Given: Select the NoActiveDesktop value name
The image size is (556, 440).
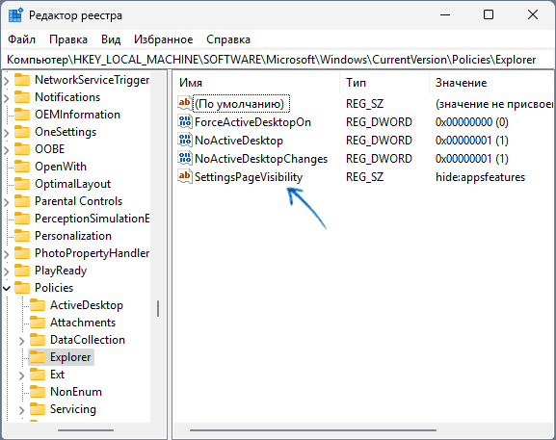Looking at the screenshot, I should click(239, 141).
